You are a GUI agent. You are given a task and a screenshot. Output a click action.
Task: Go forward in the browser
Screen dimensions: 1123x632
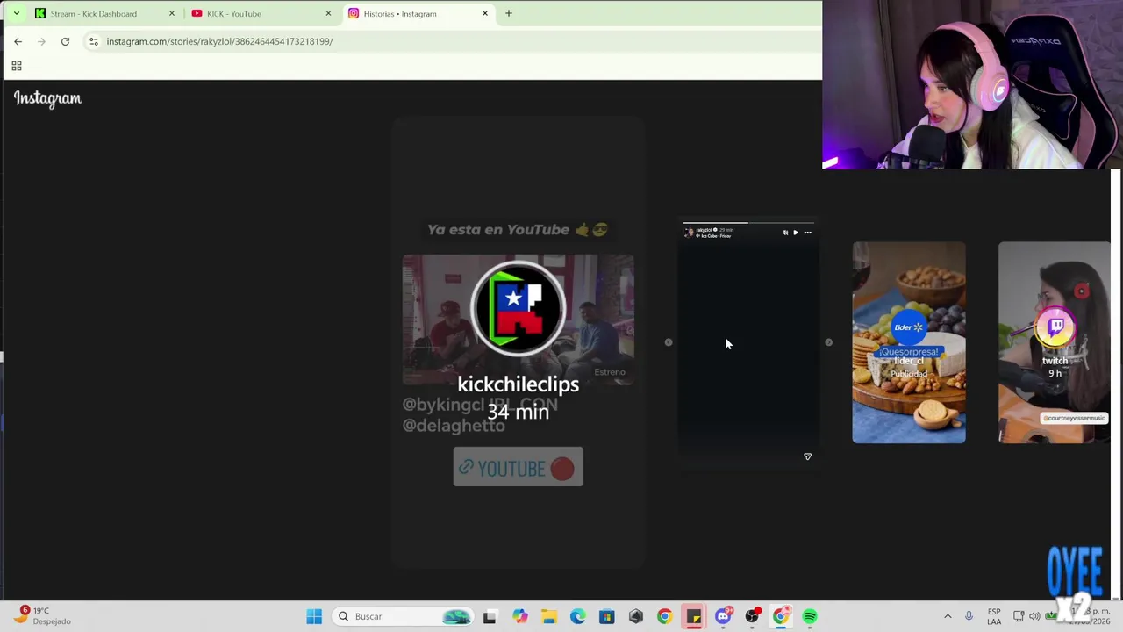(41, 41)
